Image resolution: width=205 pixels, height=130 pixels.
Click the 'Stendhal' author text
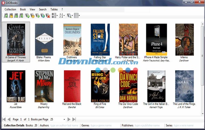72,107
